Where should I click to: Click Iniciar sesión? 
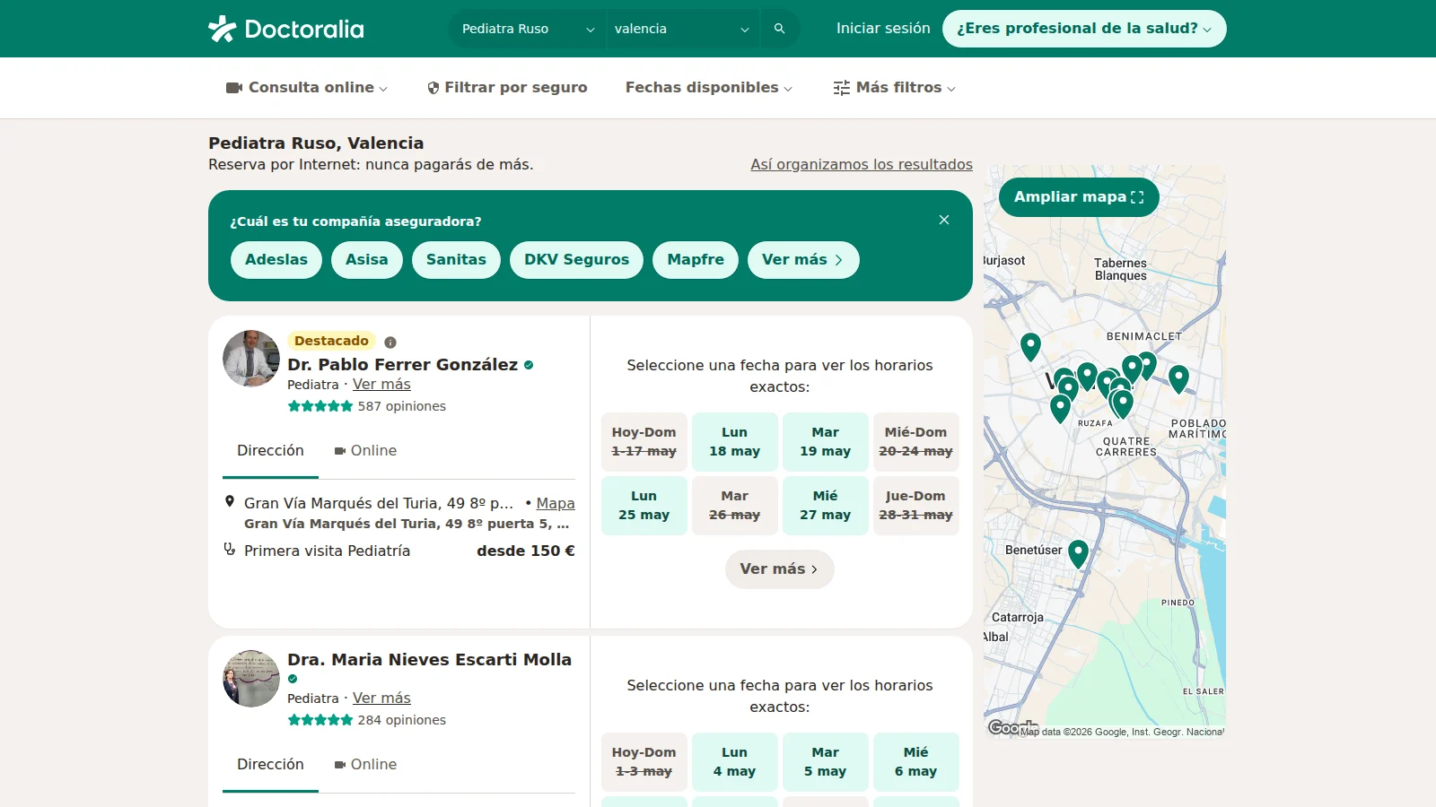[883, 29]
